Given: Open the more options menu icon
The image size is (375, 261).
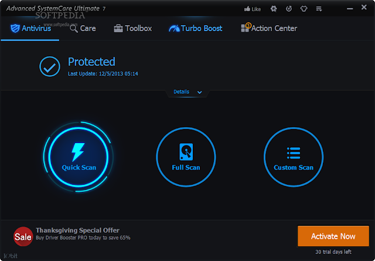Looking at the screenshot, I should point(319,9).
